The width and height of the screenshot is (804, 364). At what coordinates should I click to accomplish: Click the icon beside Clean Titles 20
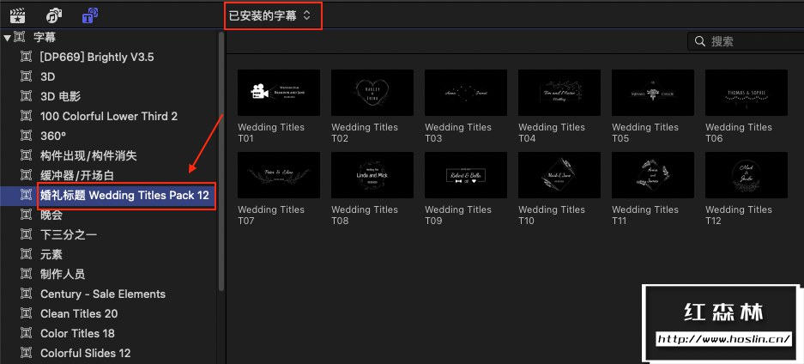[x=26, y=313]
